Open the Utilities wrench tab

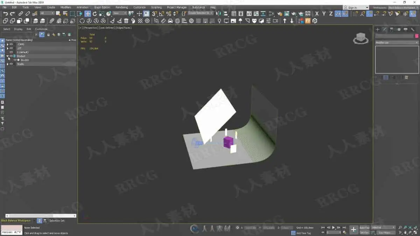412,29
